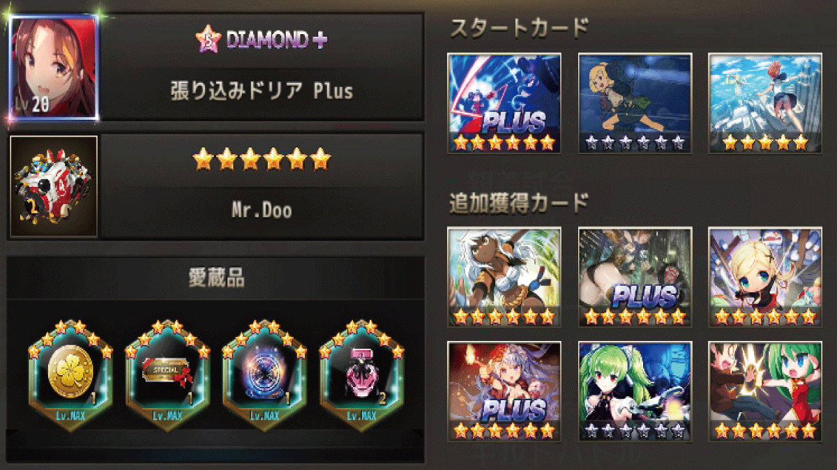Viewport: 837px width, 470px height.
Task: Select the white-haired tanned girl card
Action: (504, 277)
